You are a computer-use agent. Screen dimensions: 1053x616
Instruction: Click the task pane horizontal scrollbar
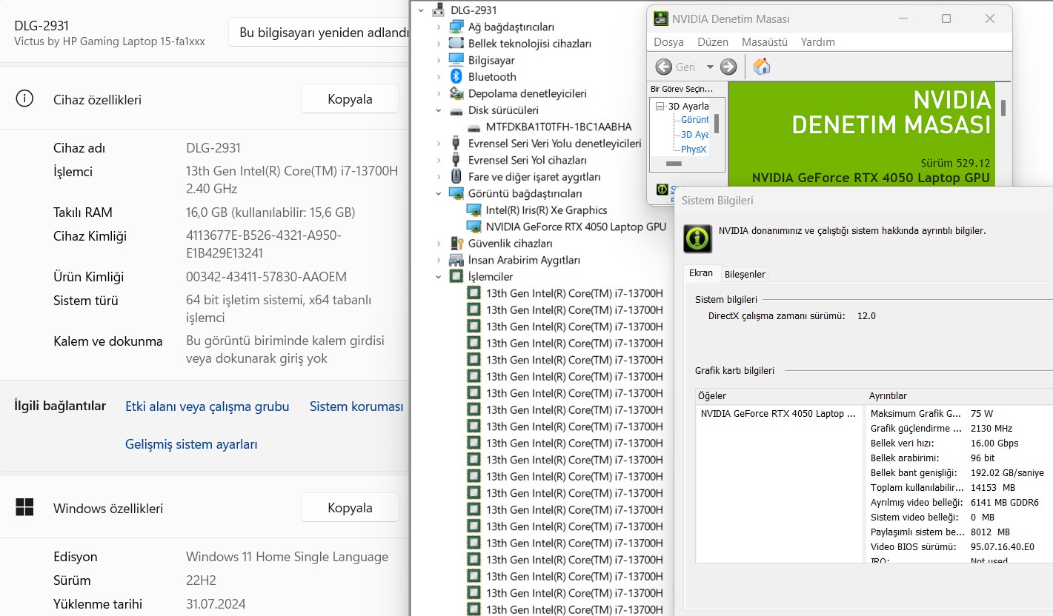(x=674, y=163)
